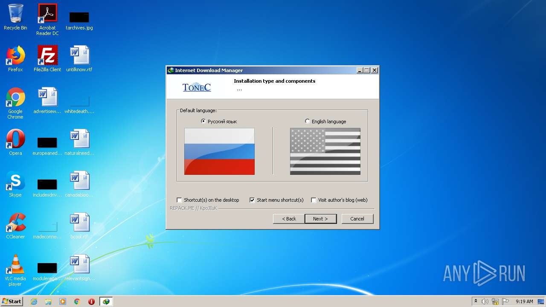Select the naturalneed... document on the desktop
The width and height of the screenshot is (546, 307).
tap(79, 142)
